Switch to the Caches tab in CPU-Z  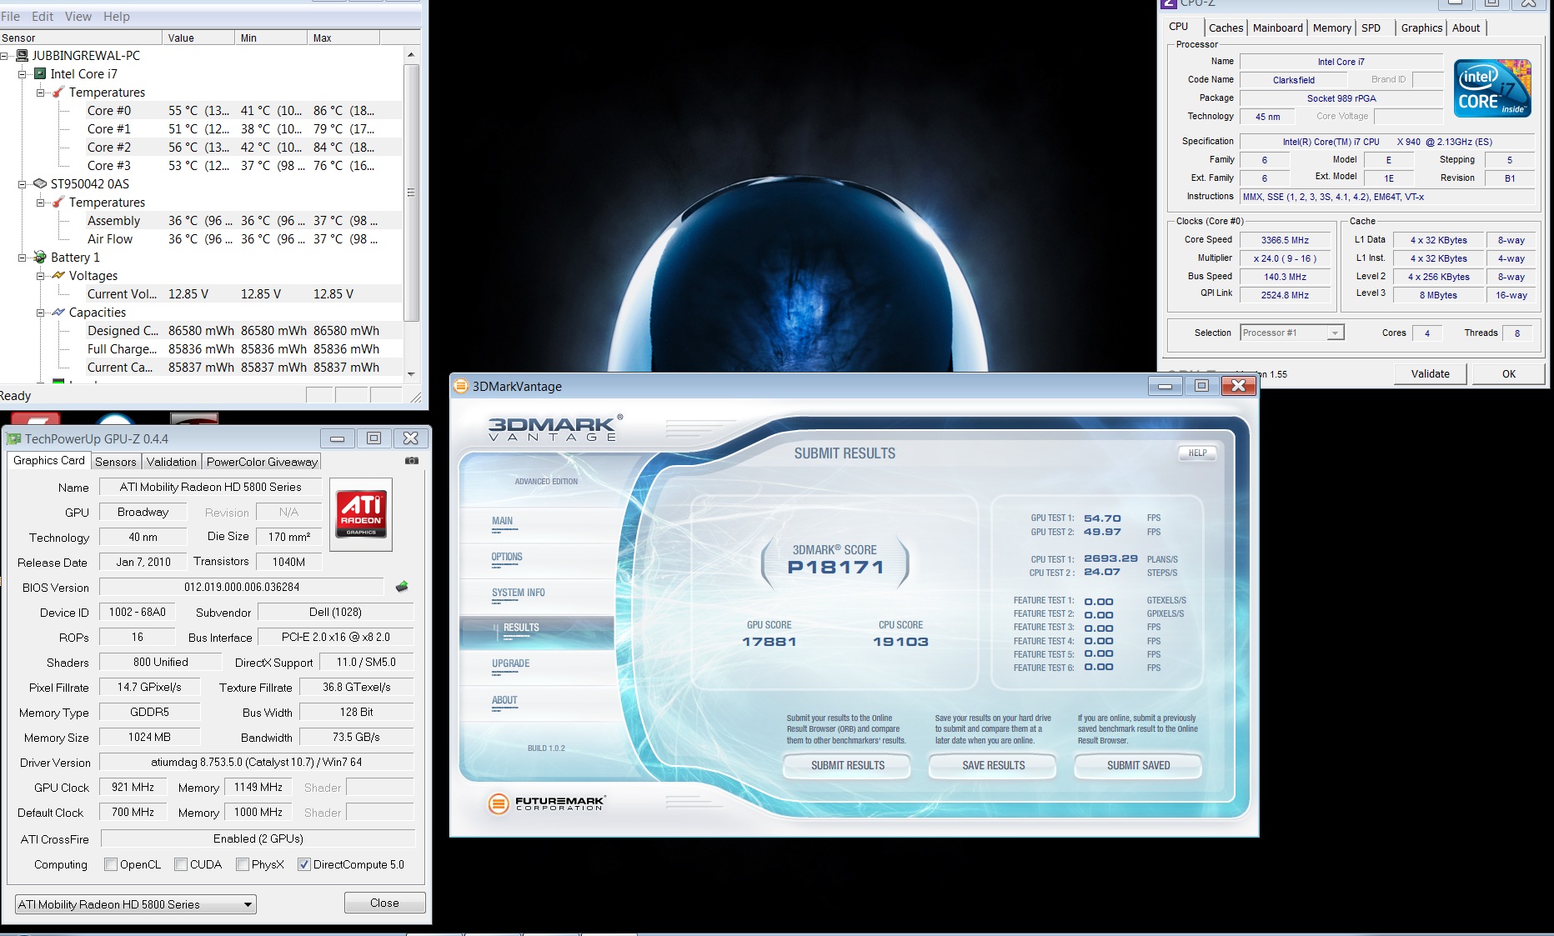[x=1226, y=28]
